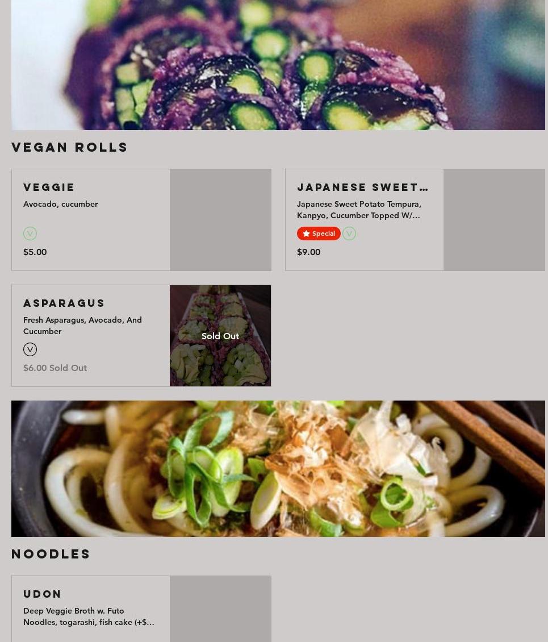The image size is (548, 642).
Task: Click the Udon gray image placeholder
Action: pyautogui.click(x=220, y=609)
